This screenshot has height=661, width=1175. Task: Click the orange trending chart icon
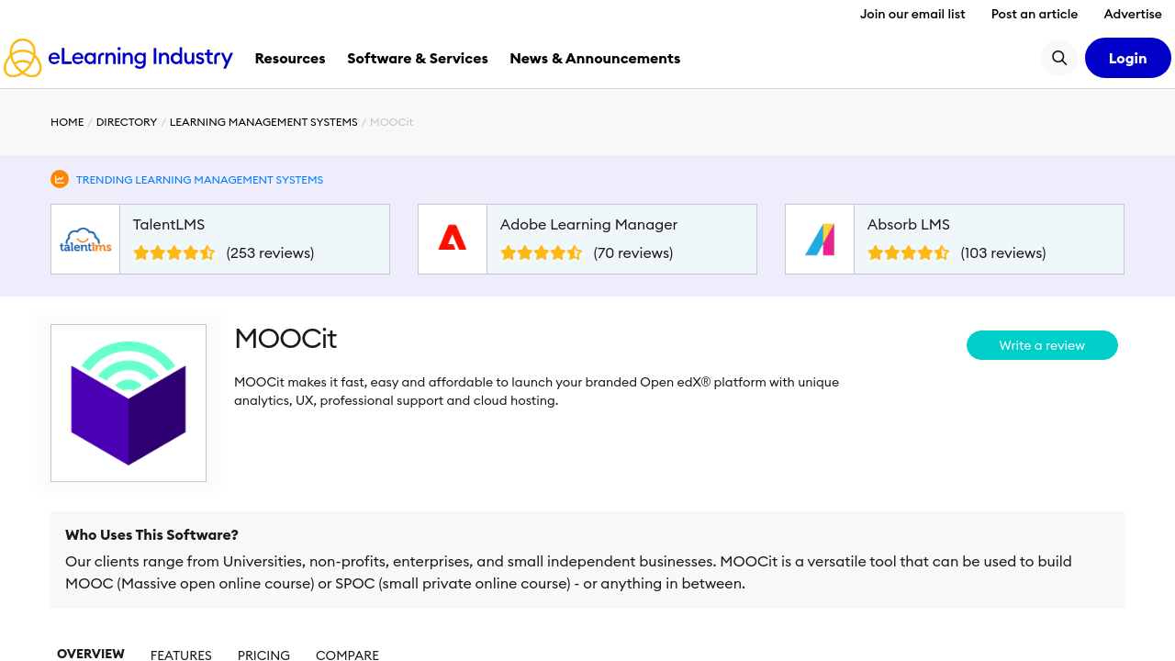click(x=60, y=179)
